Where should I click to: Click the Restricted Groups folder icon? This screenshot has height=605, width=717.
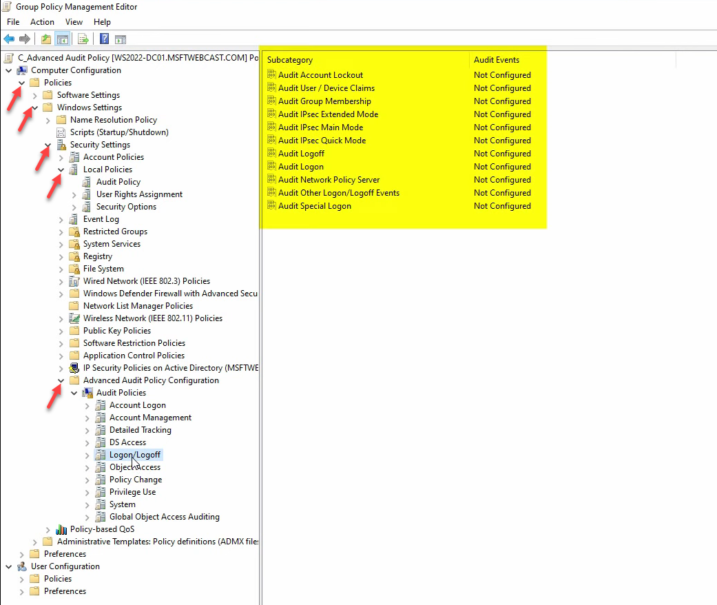pos(74,232)
